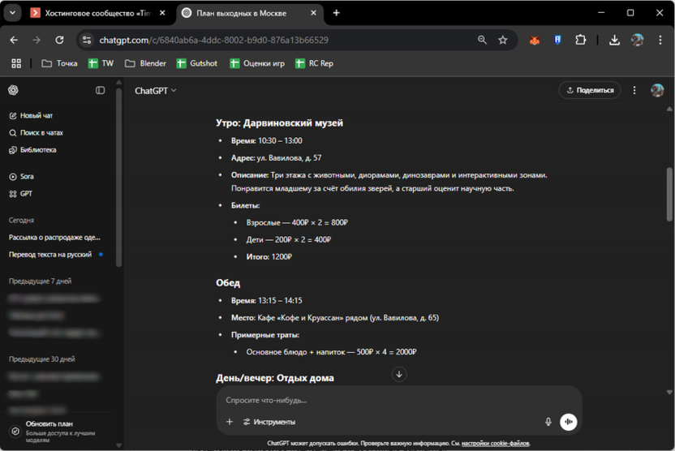Collapse the sidebar with the panel toggle

(x=101, y=90)
